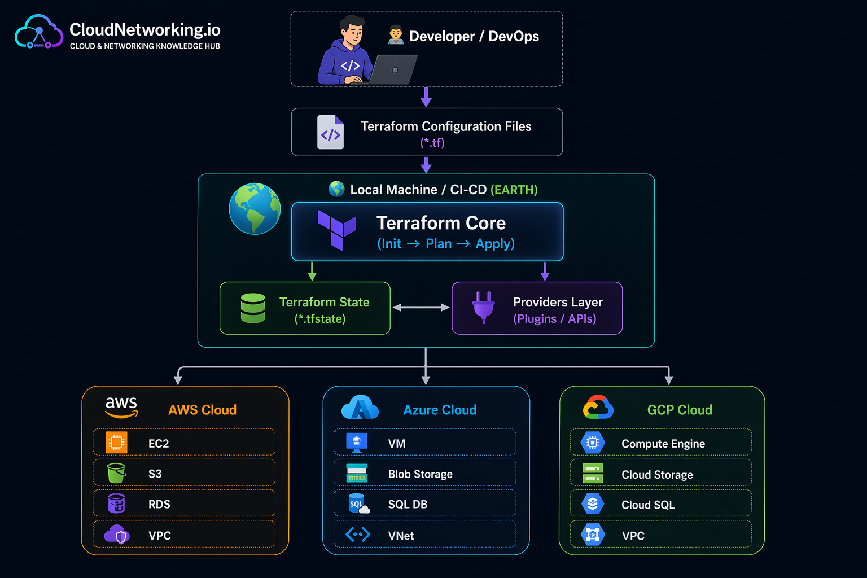Click the Terraform Configuration Files label
867x578 pixels.
click(x=446, y=126)
